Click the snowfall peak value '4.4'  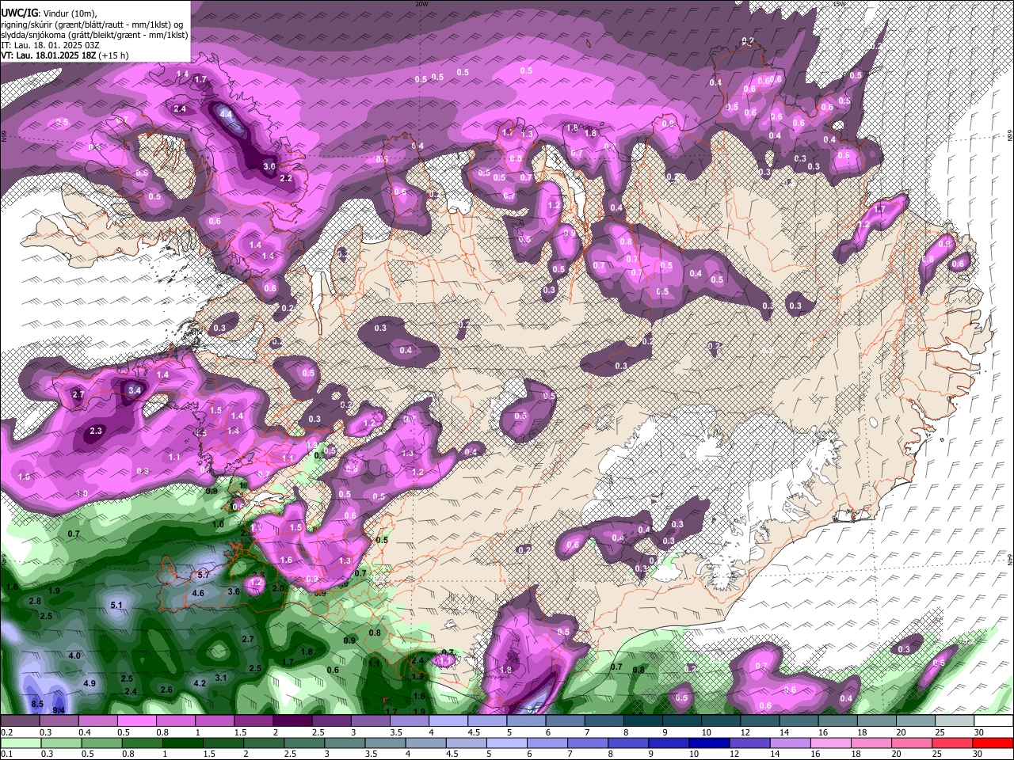tap(227, 113)
